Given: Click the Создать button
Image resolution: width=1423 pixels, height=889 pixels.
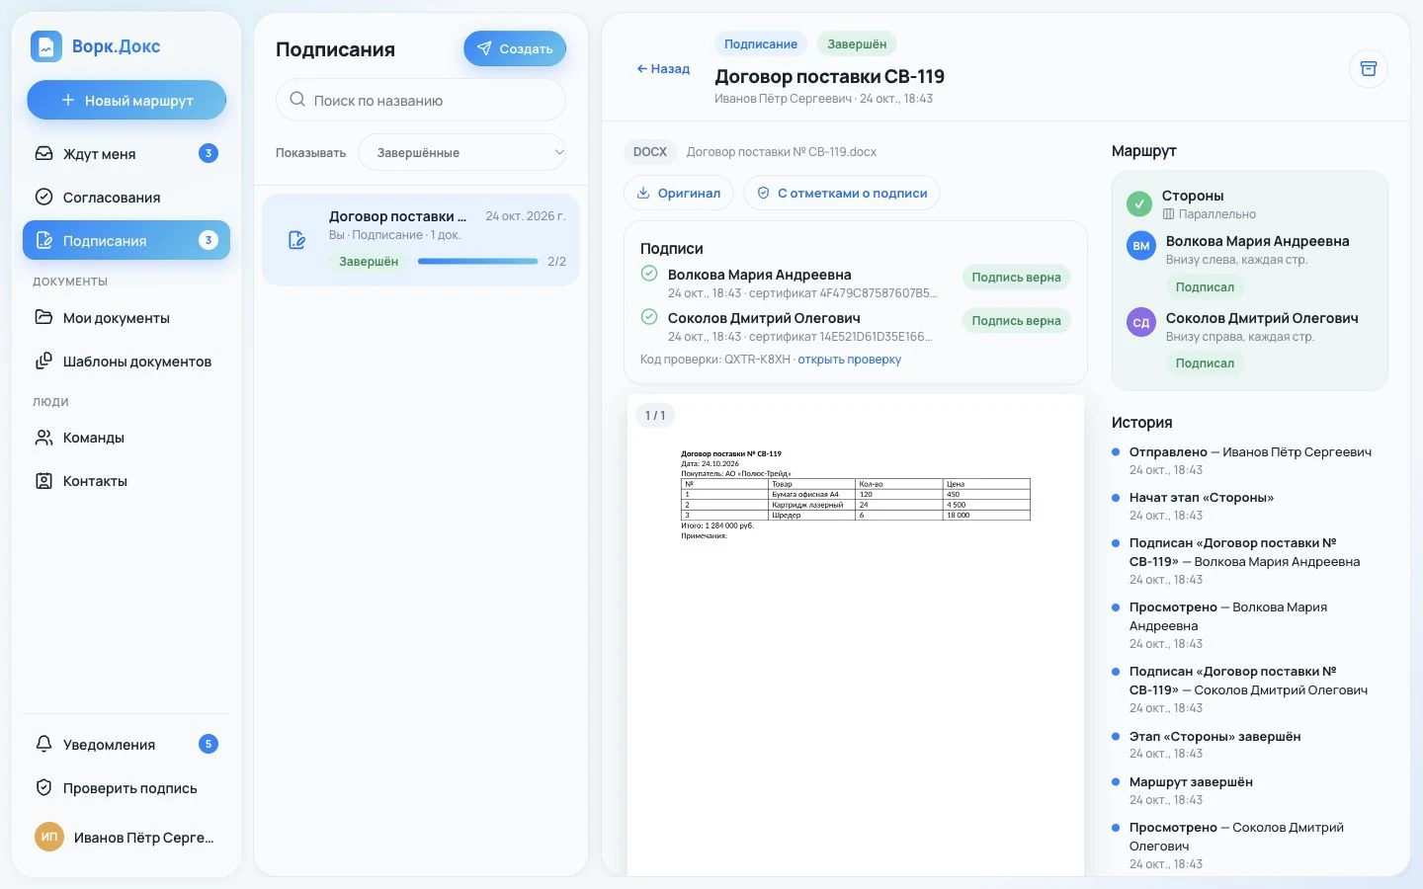Looking at the screenshot, I should (515, 48).
